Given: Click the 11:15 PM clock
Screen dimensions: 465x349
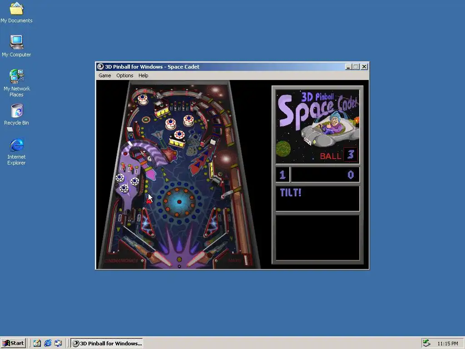Looking at the screenshot, I should click(x=447, y=344).
